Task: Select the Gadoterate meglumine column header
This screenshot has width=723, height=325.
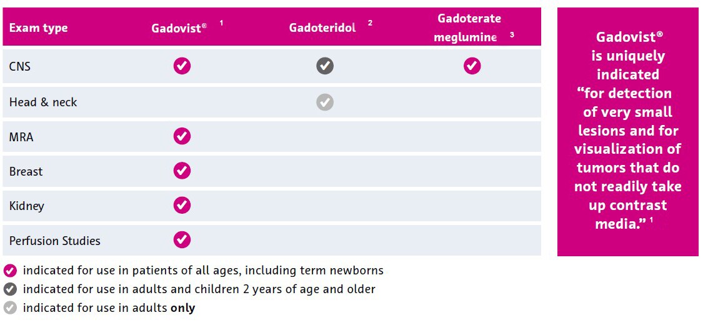Action: 466,27
